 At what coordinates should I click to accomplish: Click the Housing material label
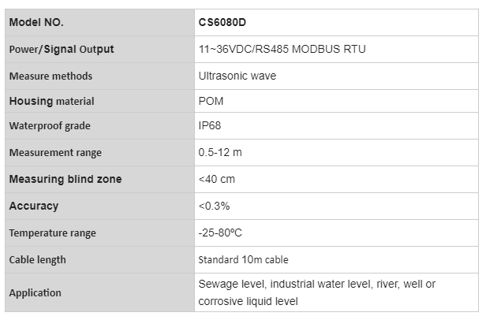(x=51, y=102)
